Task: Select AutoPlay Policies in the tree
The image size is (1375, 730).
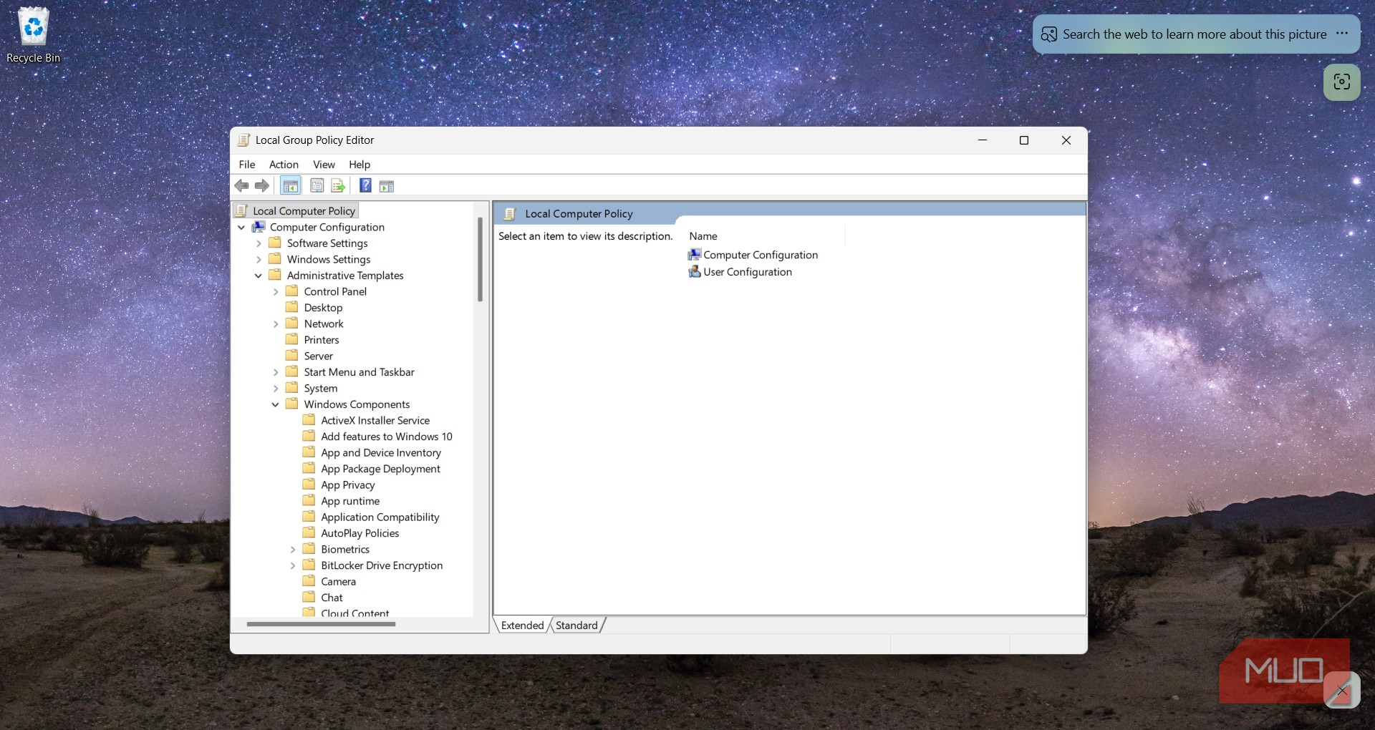Action: (x=360, y=533)
